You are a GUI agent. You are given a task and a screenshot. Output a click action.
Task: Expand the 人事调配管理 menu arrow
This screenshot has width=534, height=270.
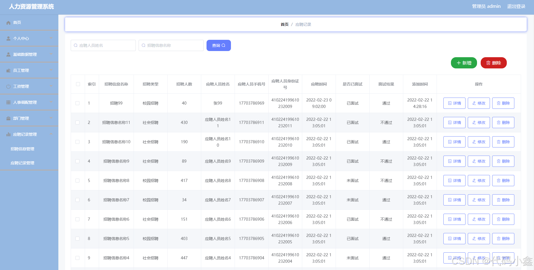click(x=51, y=102)
